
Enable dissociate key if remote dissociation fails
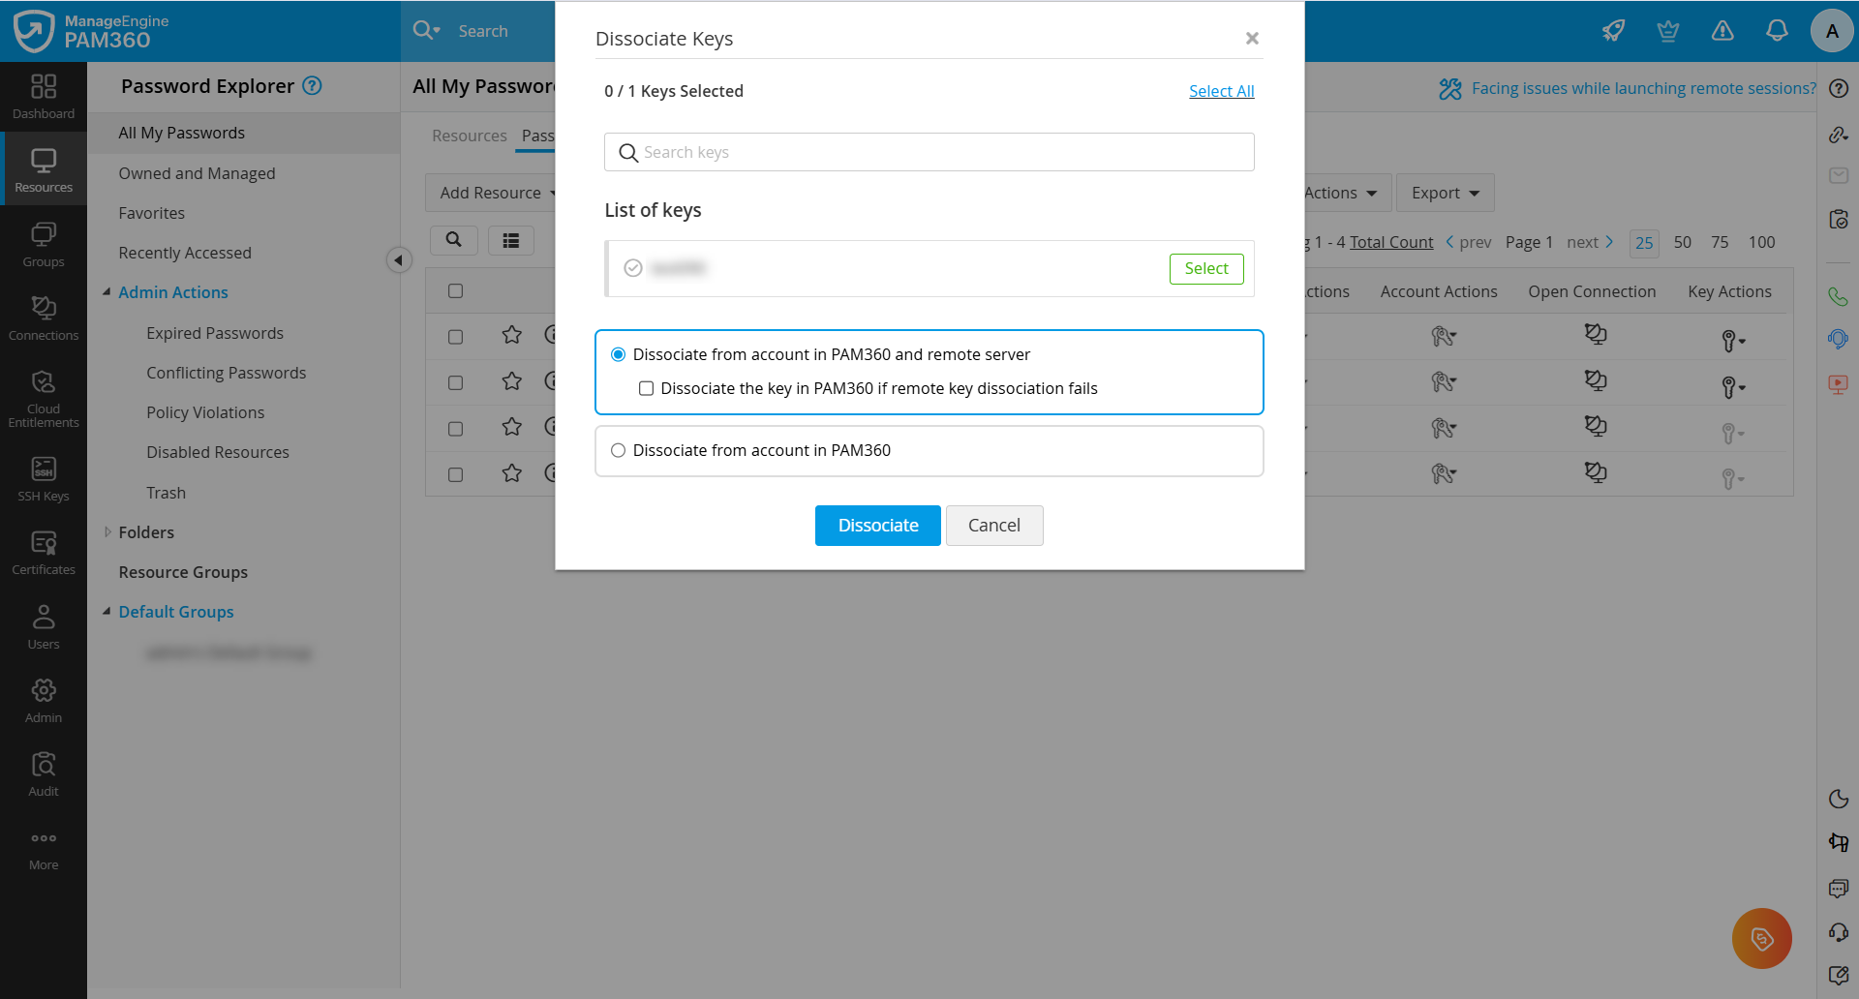(646, 388)
